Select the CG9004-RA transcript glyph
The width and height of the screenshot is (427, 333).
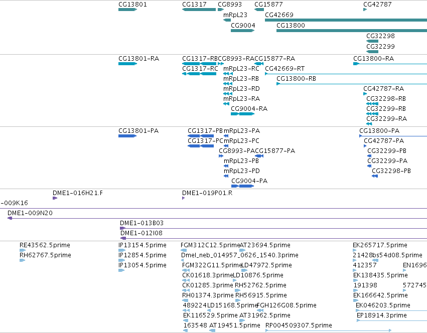(243, 114)
